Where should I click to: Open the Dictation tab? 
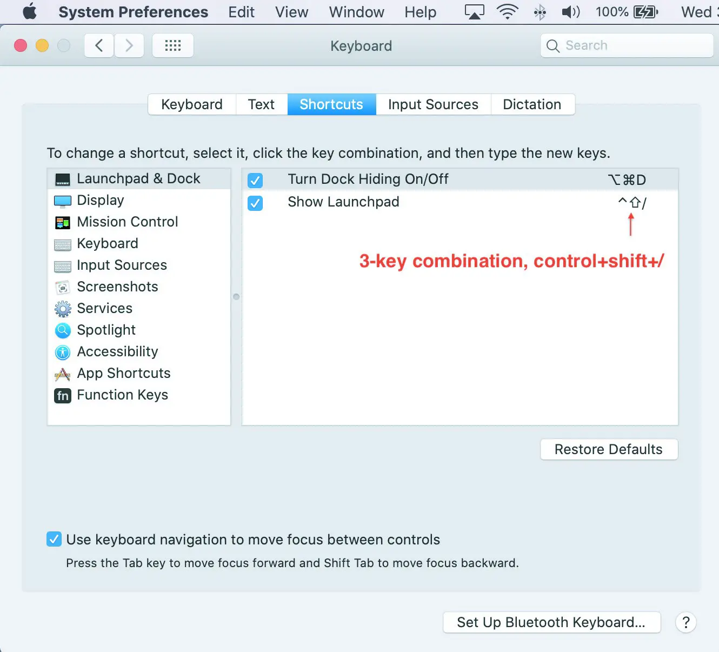pos(532,104)
